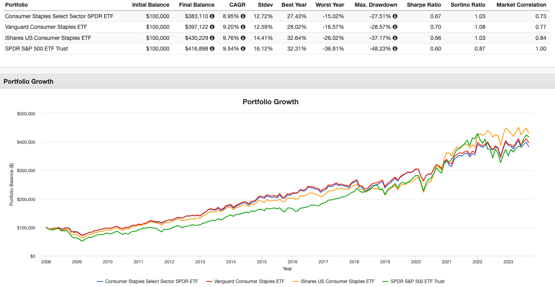The image size is (555, 287).
Task: Click the $500,000 y-axis label
Action: [26, 113]
